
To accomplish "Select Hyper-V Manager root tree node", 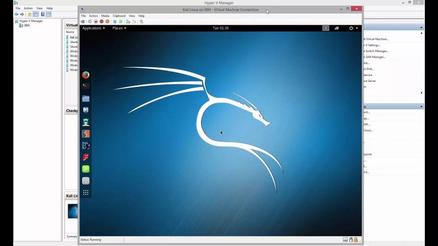I will [29, 21].
